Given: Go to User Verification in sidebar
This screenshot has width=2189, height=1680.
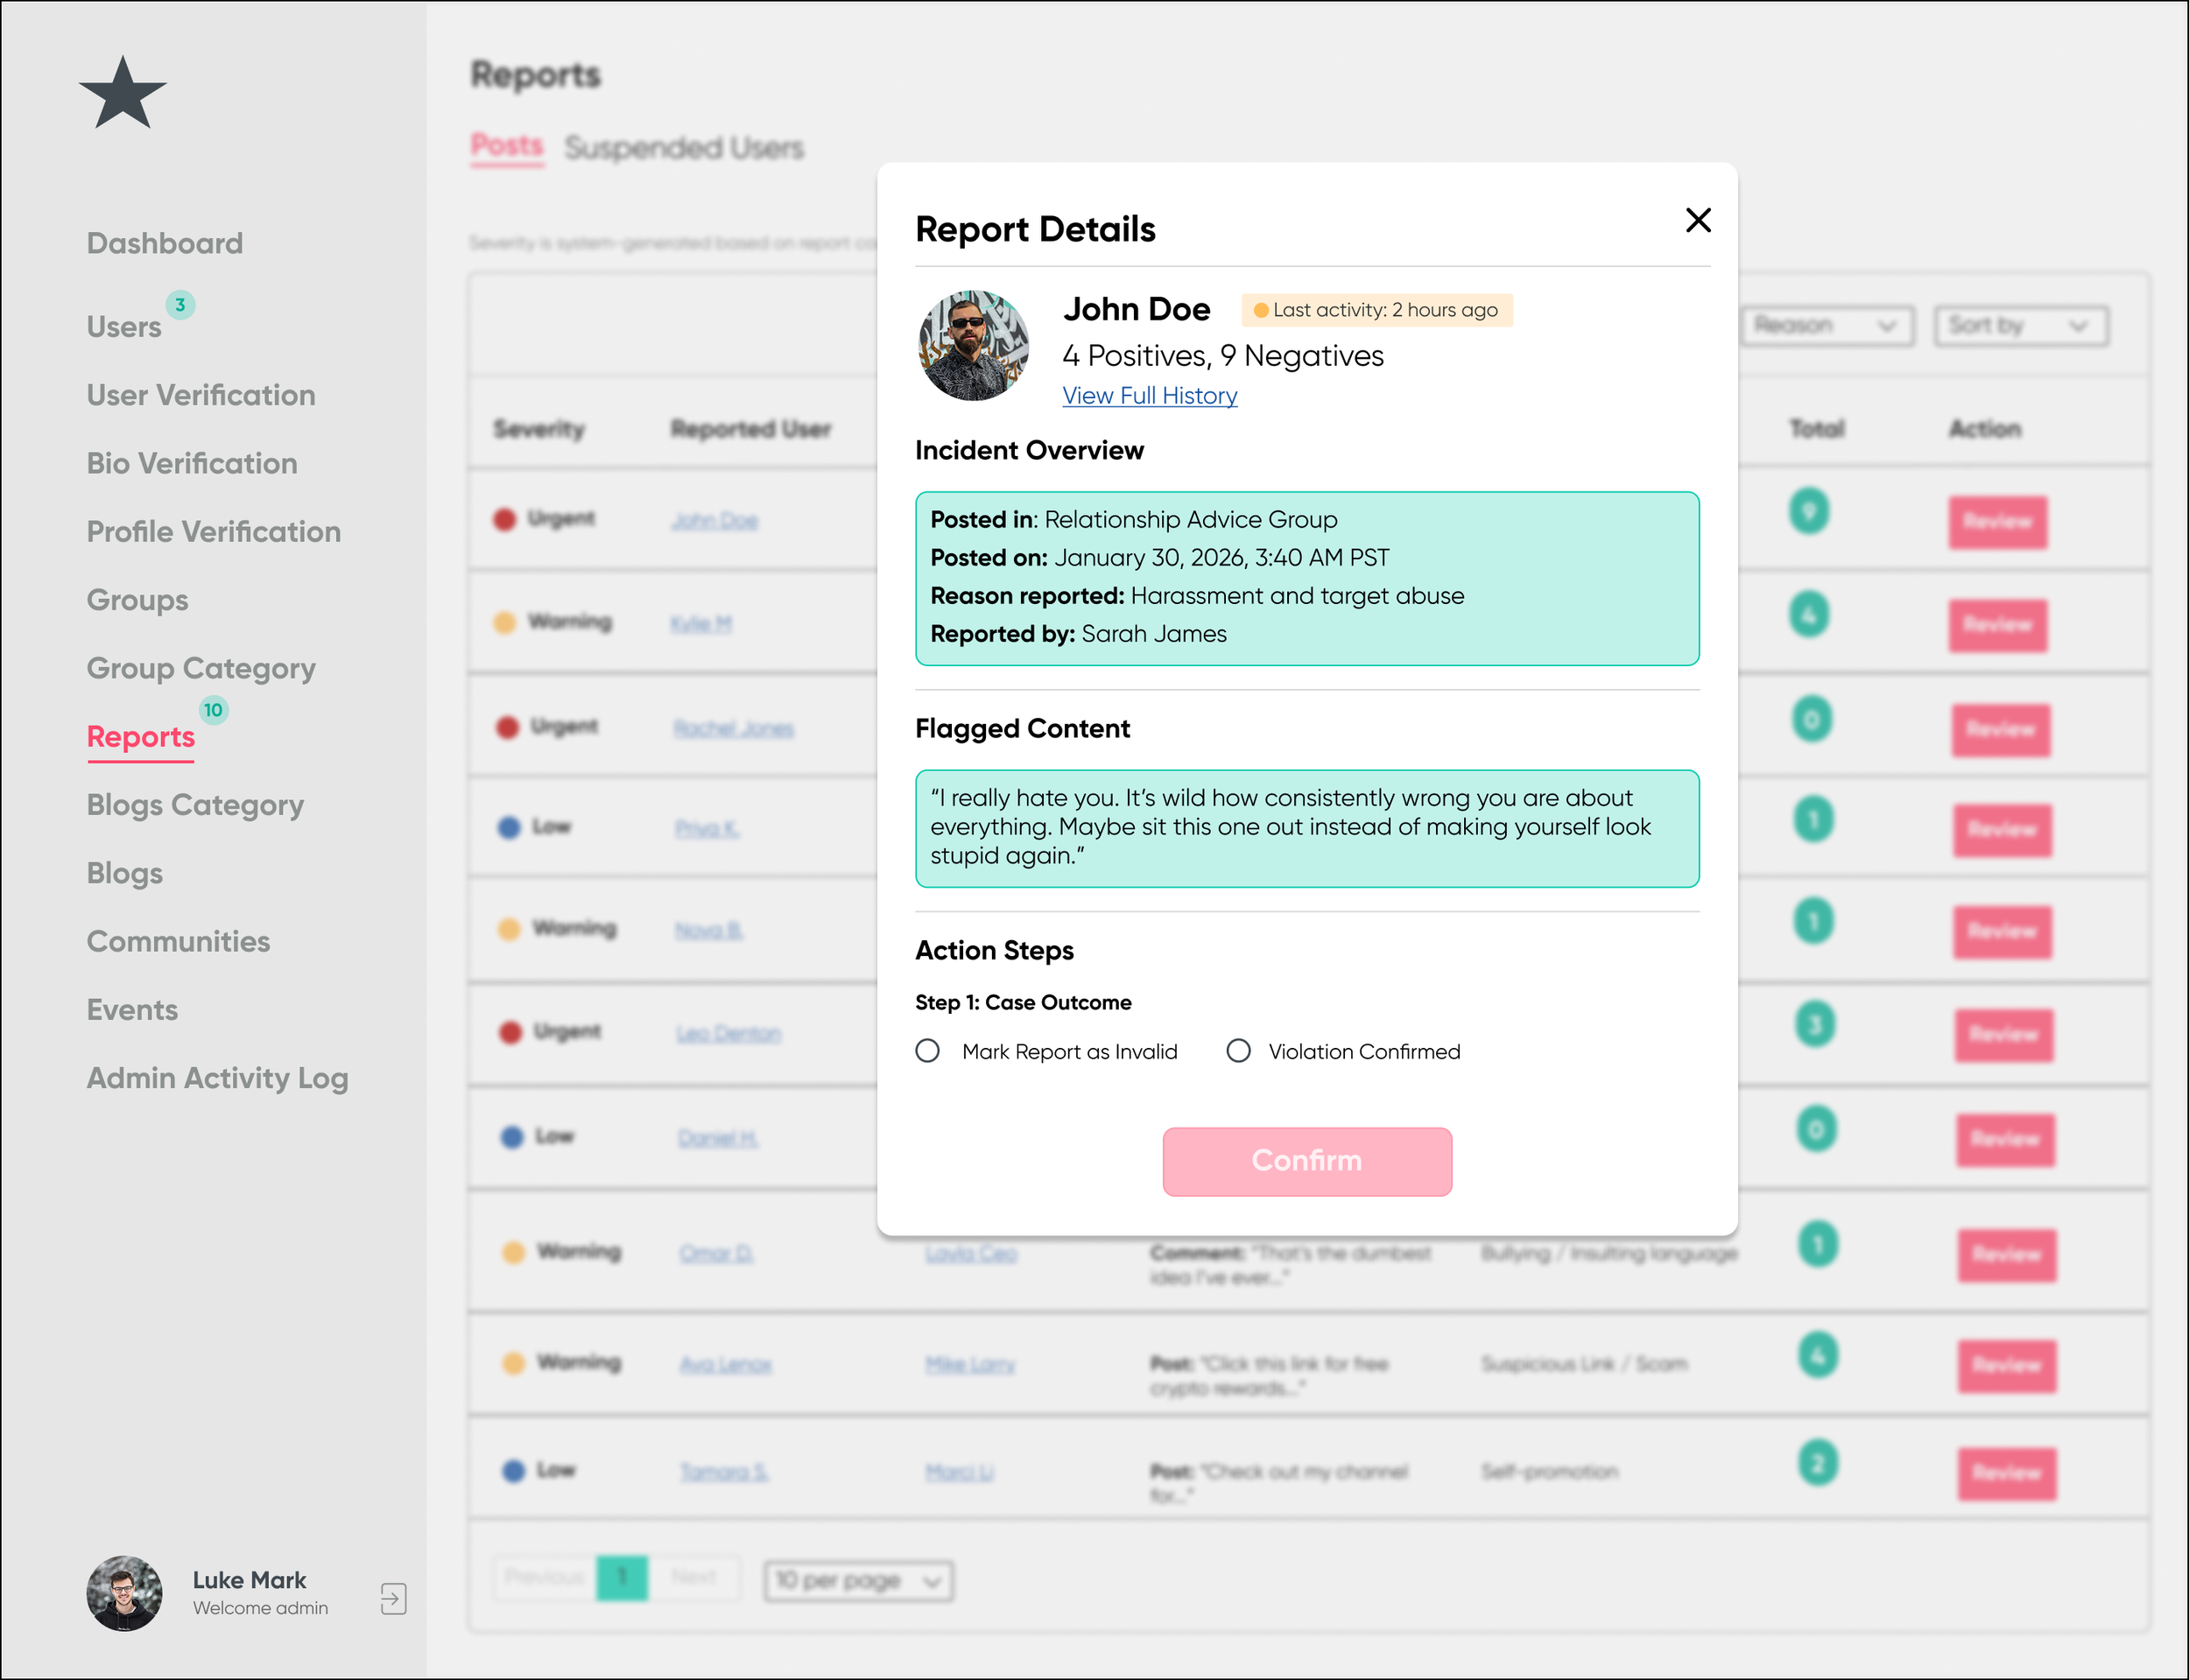Looking at the screenshot, I should click(201, 395).
